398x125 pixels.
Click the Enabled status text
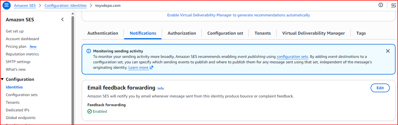click(x=100, y=111)
